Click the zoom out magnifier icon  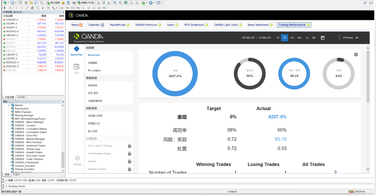tap(120, 3)
